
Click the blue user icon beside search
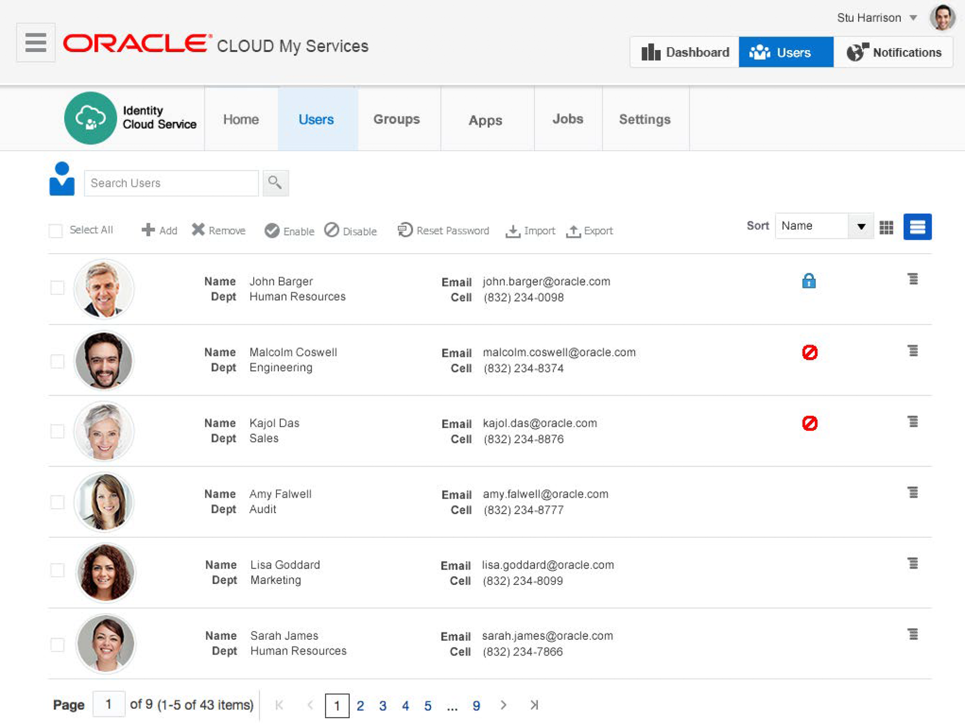point(62,179)
